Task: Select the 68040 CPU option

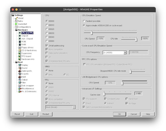Action: [x=47, y=37]
